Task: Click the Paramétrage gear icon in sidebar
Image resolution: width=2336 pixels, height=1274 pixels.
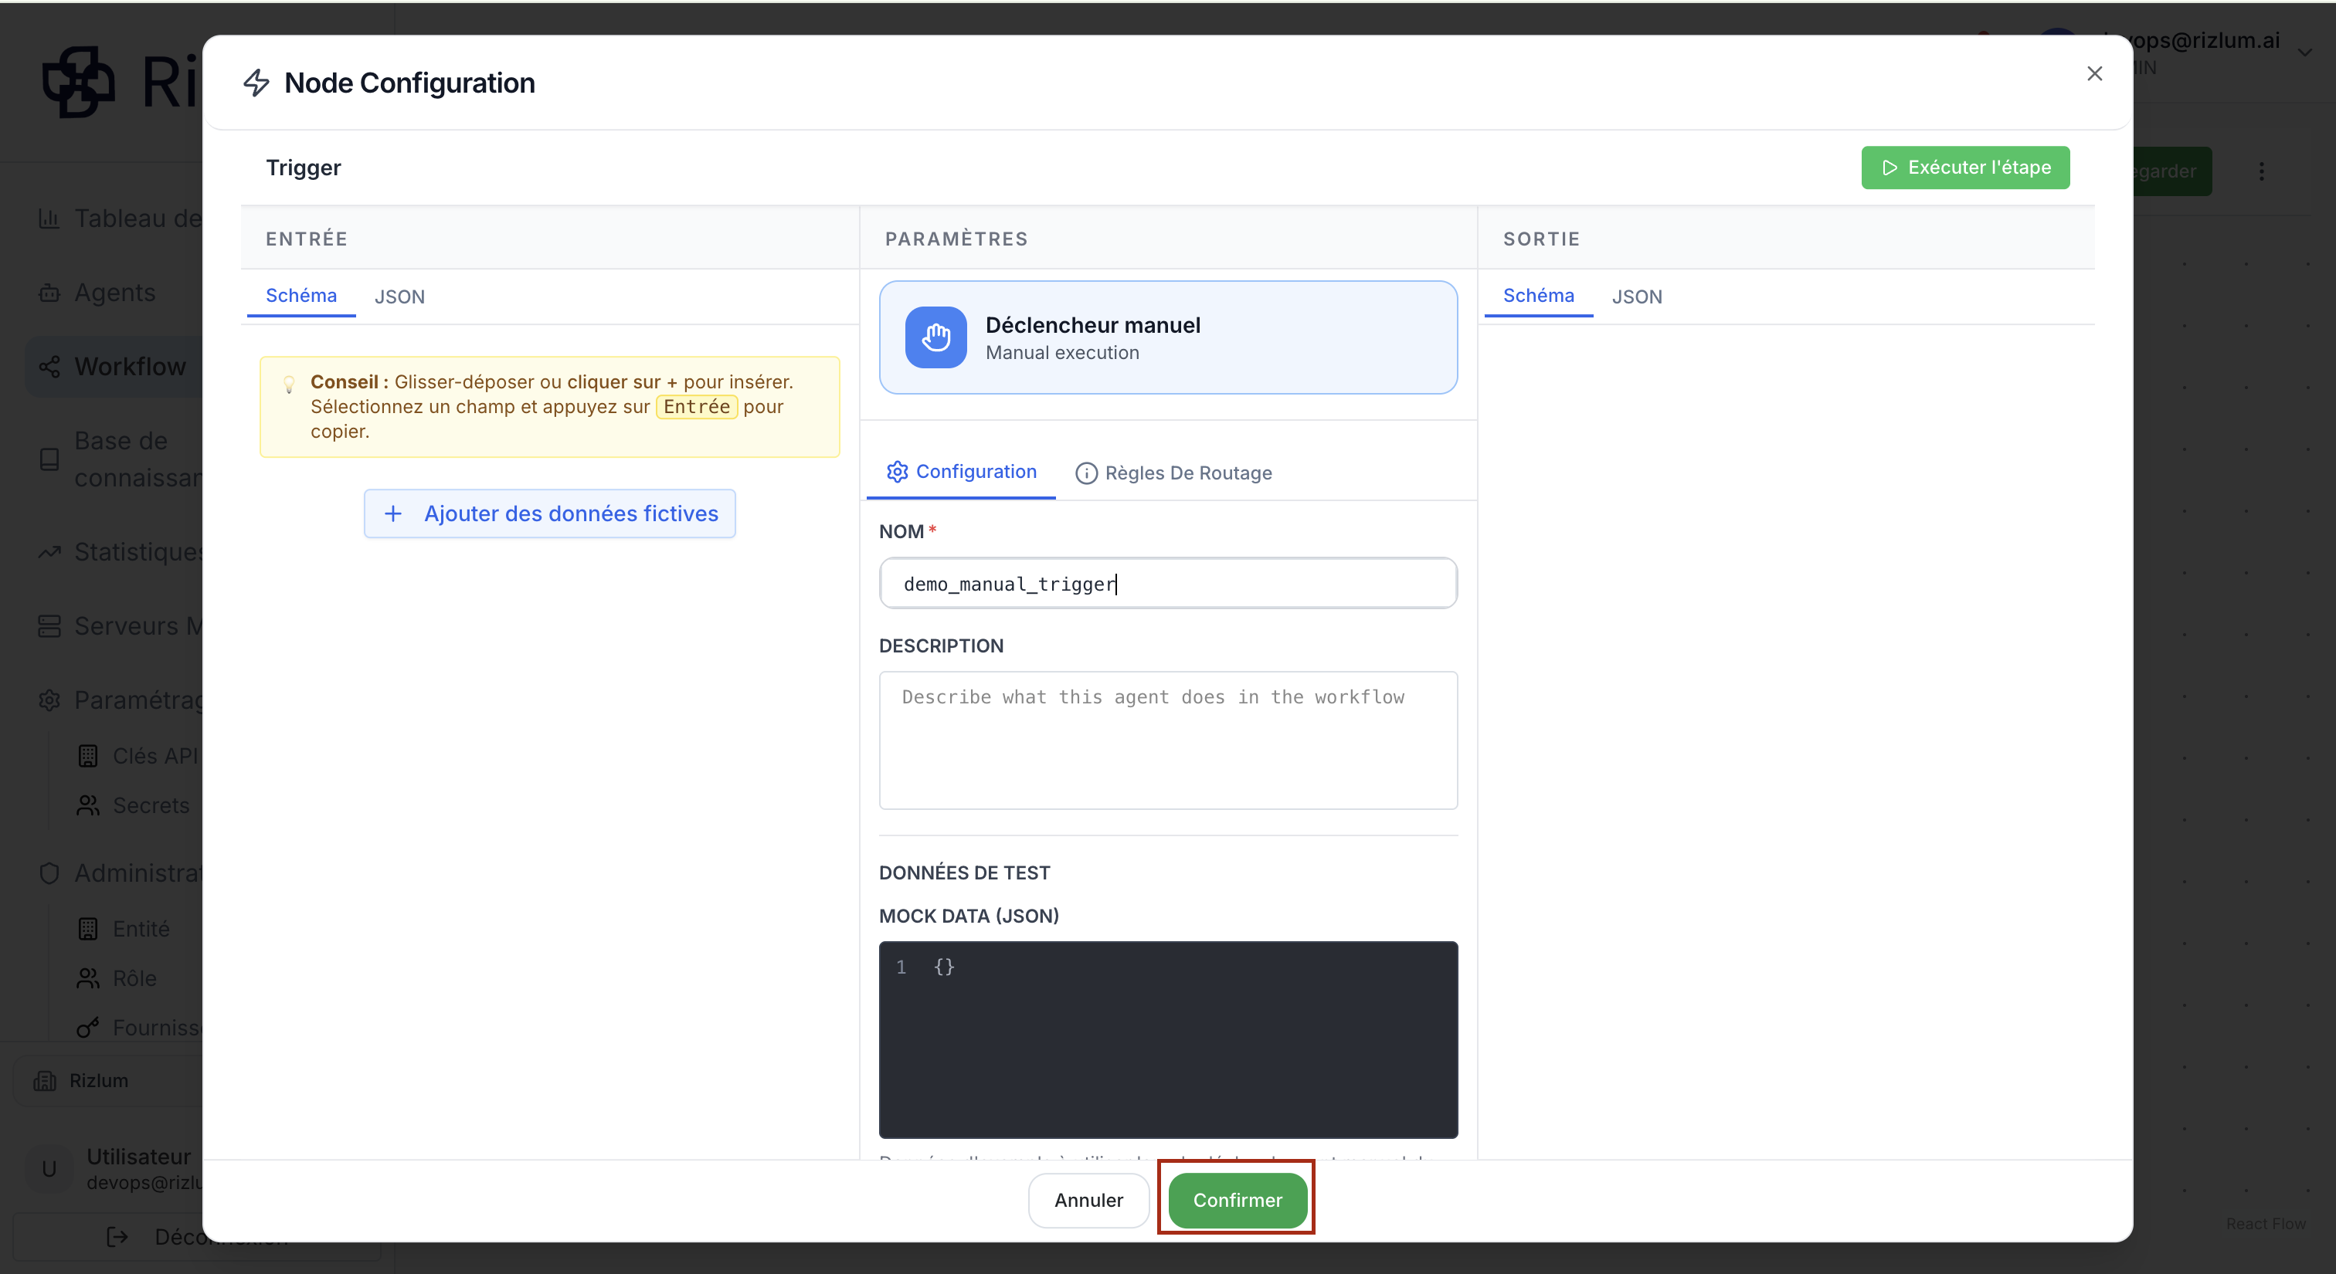Action: coord(49,700)
